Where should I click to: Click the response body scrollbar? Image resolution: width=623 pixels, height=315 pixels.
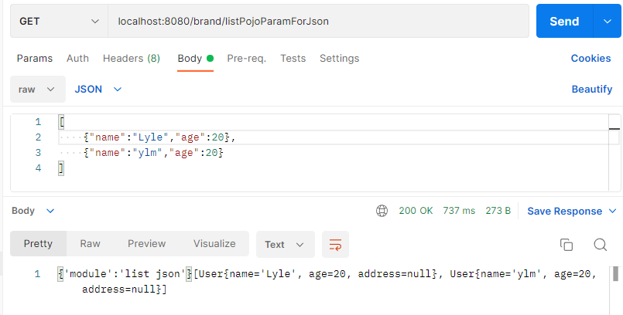(x=615, y=273)
